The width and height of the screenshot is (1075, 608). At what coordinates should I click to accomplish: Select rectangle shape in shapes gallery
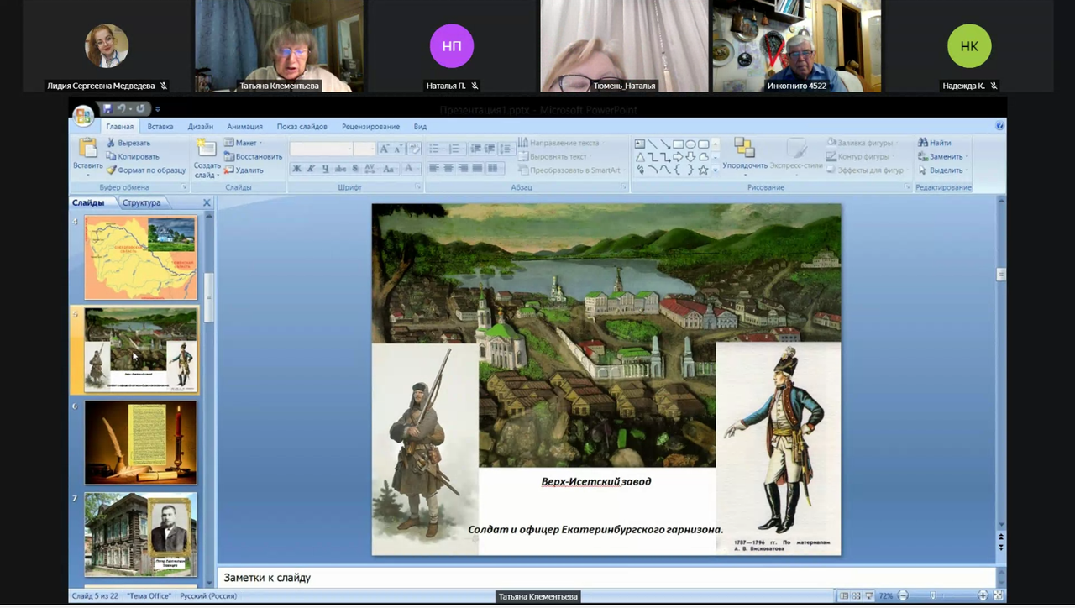678,144
